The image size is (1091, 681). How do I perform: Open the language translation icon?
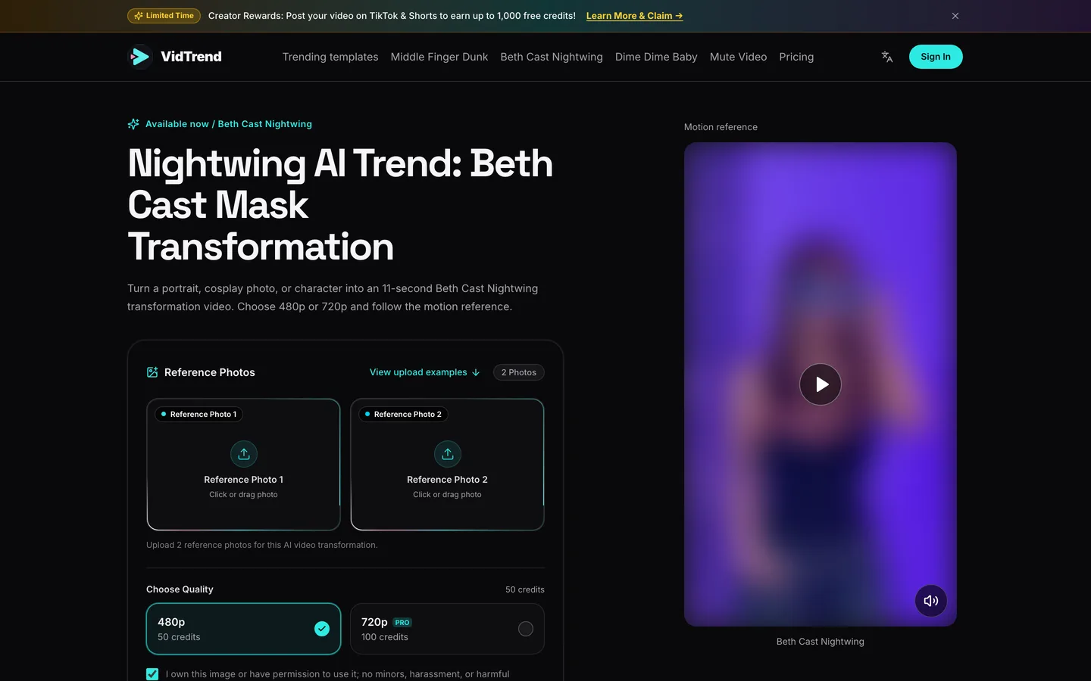[887, 57]
